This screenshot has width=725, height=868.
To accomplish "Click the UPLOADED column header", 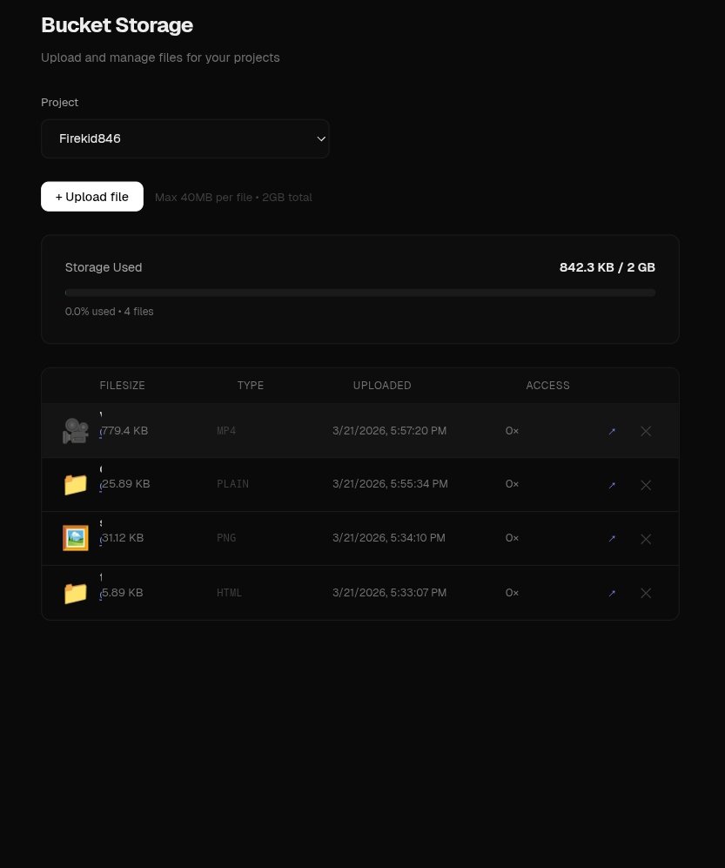I will point(382,386).
